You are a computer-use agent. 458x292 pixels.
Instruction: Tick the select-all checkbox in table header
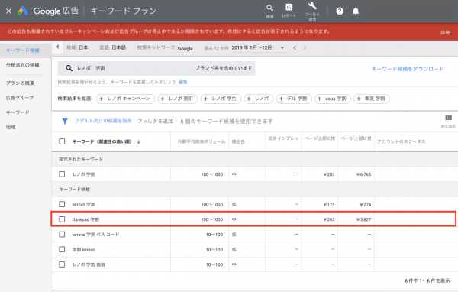(x=62, y=141)
